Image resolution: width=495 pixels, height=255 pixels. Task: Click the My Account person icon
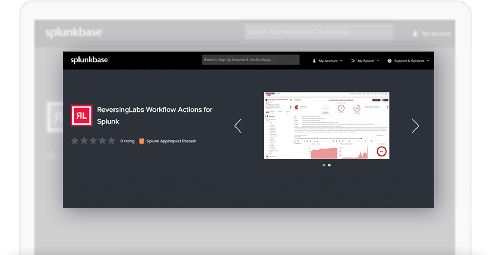point(314,61)
